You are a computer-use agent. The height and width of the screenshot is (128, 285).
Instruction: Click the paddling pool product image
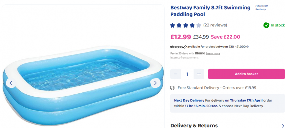click(83, 85)
